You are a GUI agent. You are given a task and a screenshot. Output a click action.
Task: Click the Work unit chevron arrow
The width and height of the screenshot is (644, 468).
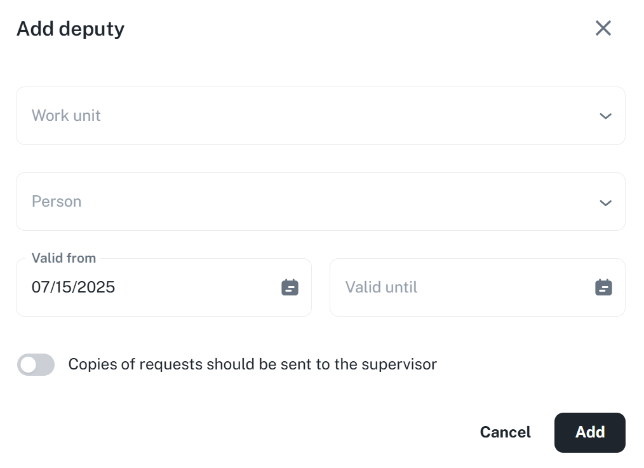click(605, 116)
